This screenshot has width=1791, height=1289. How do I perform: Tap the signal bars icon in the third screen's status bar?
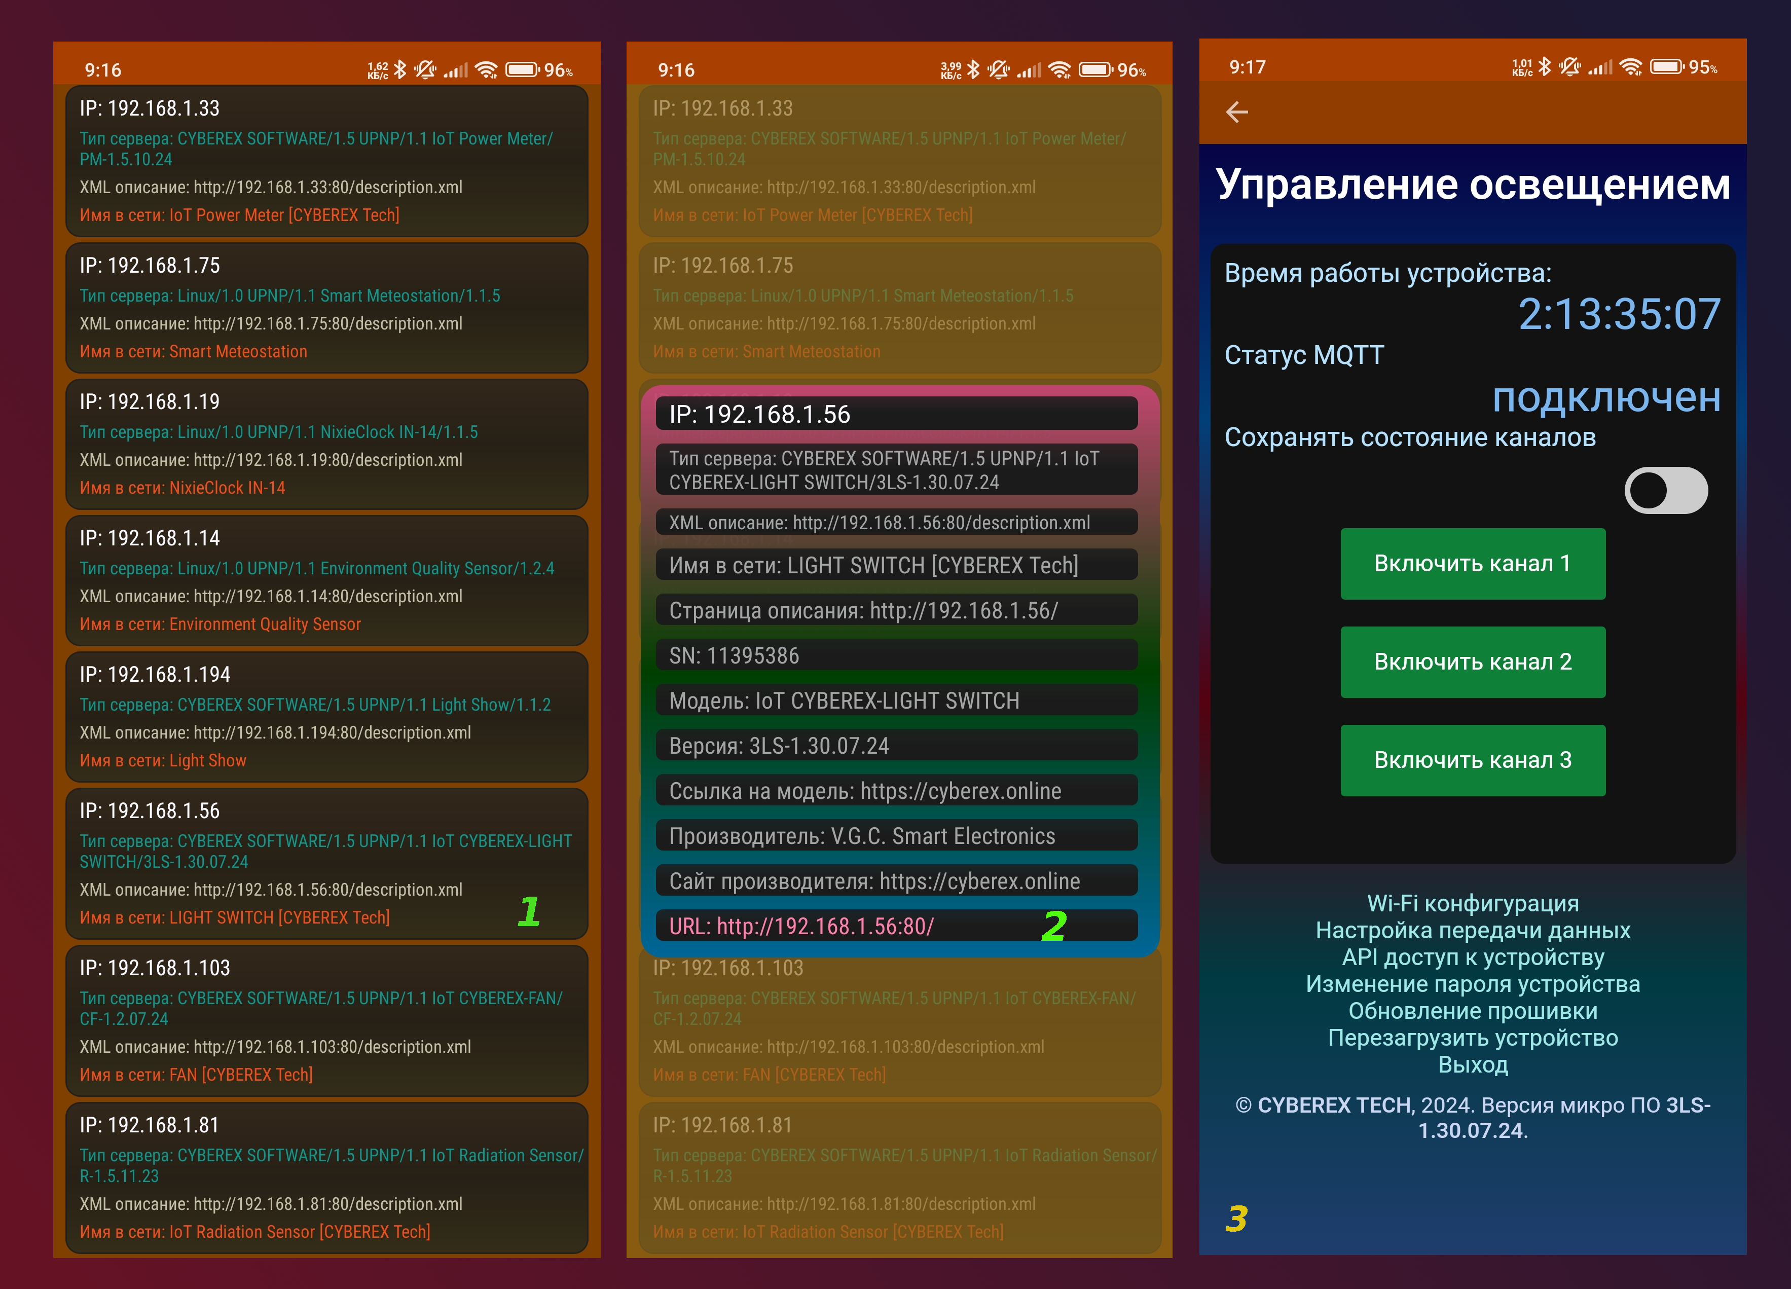(1601, 67)
